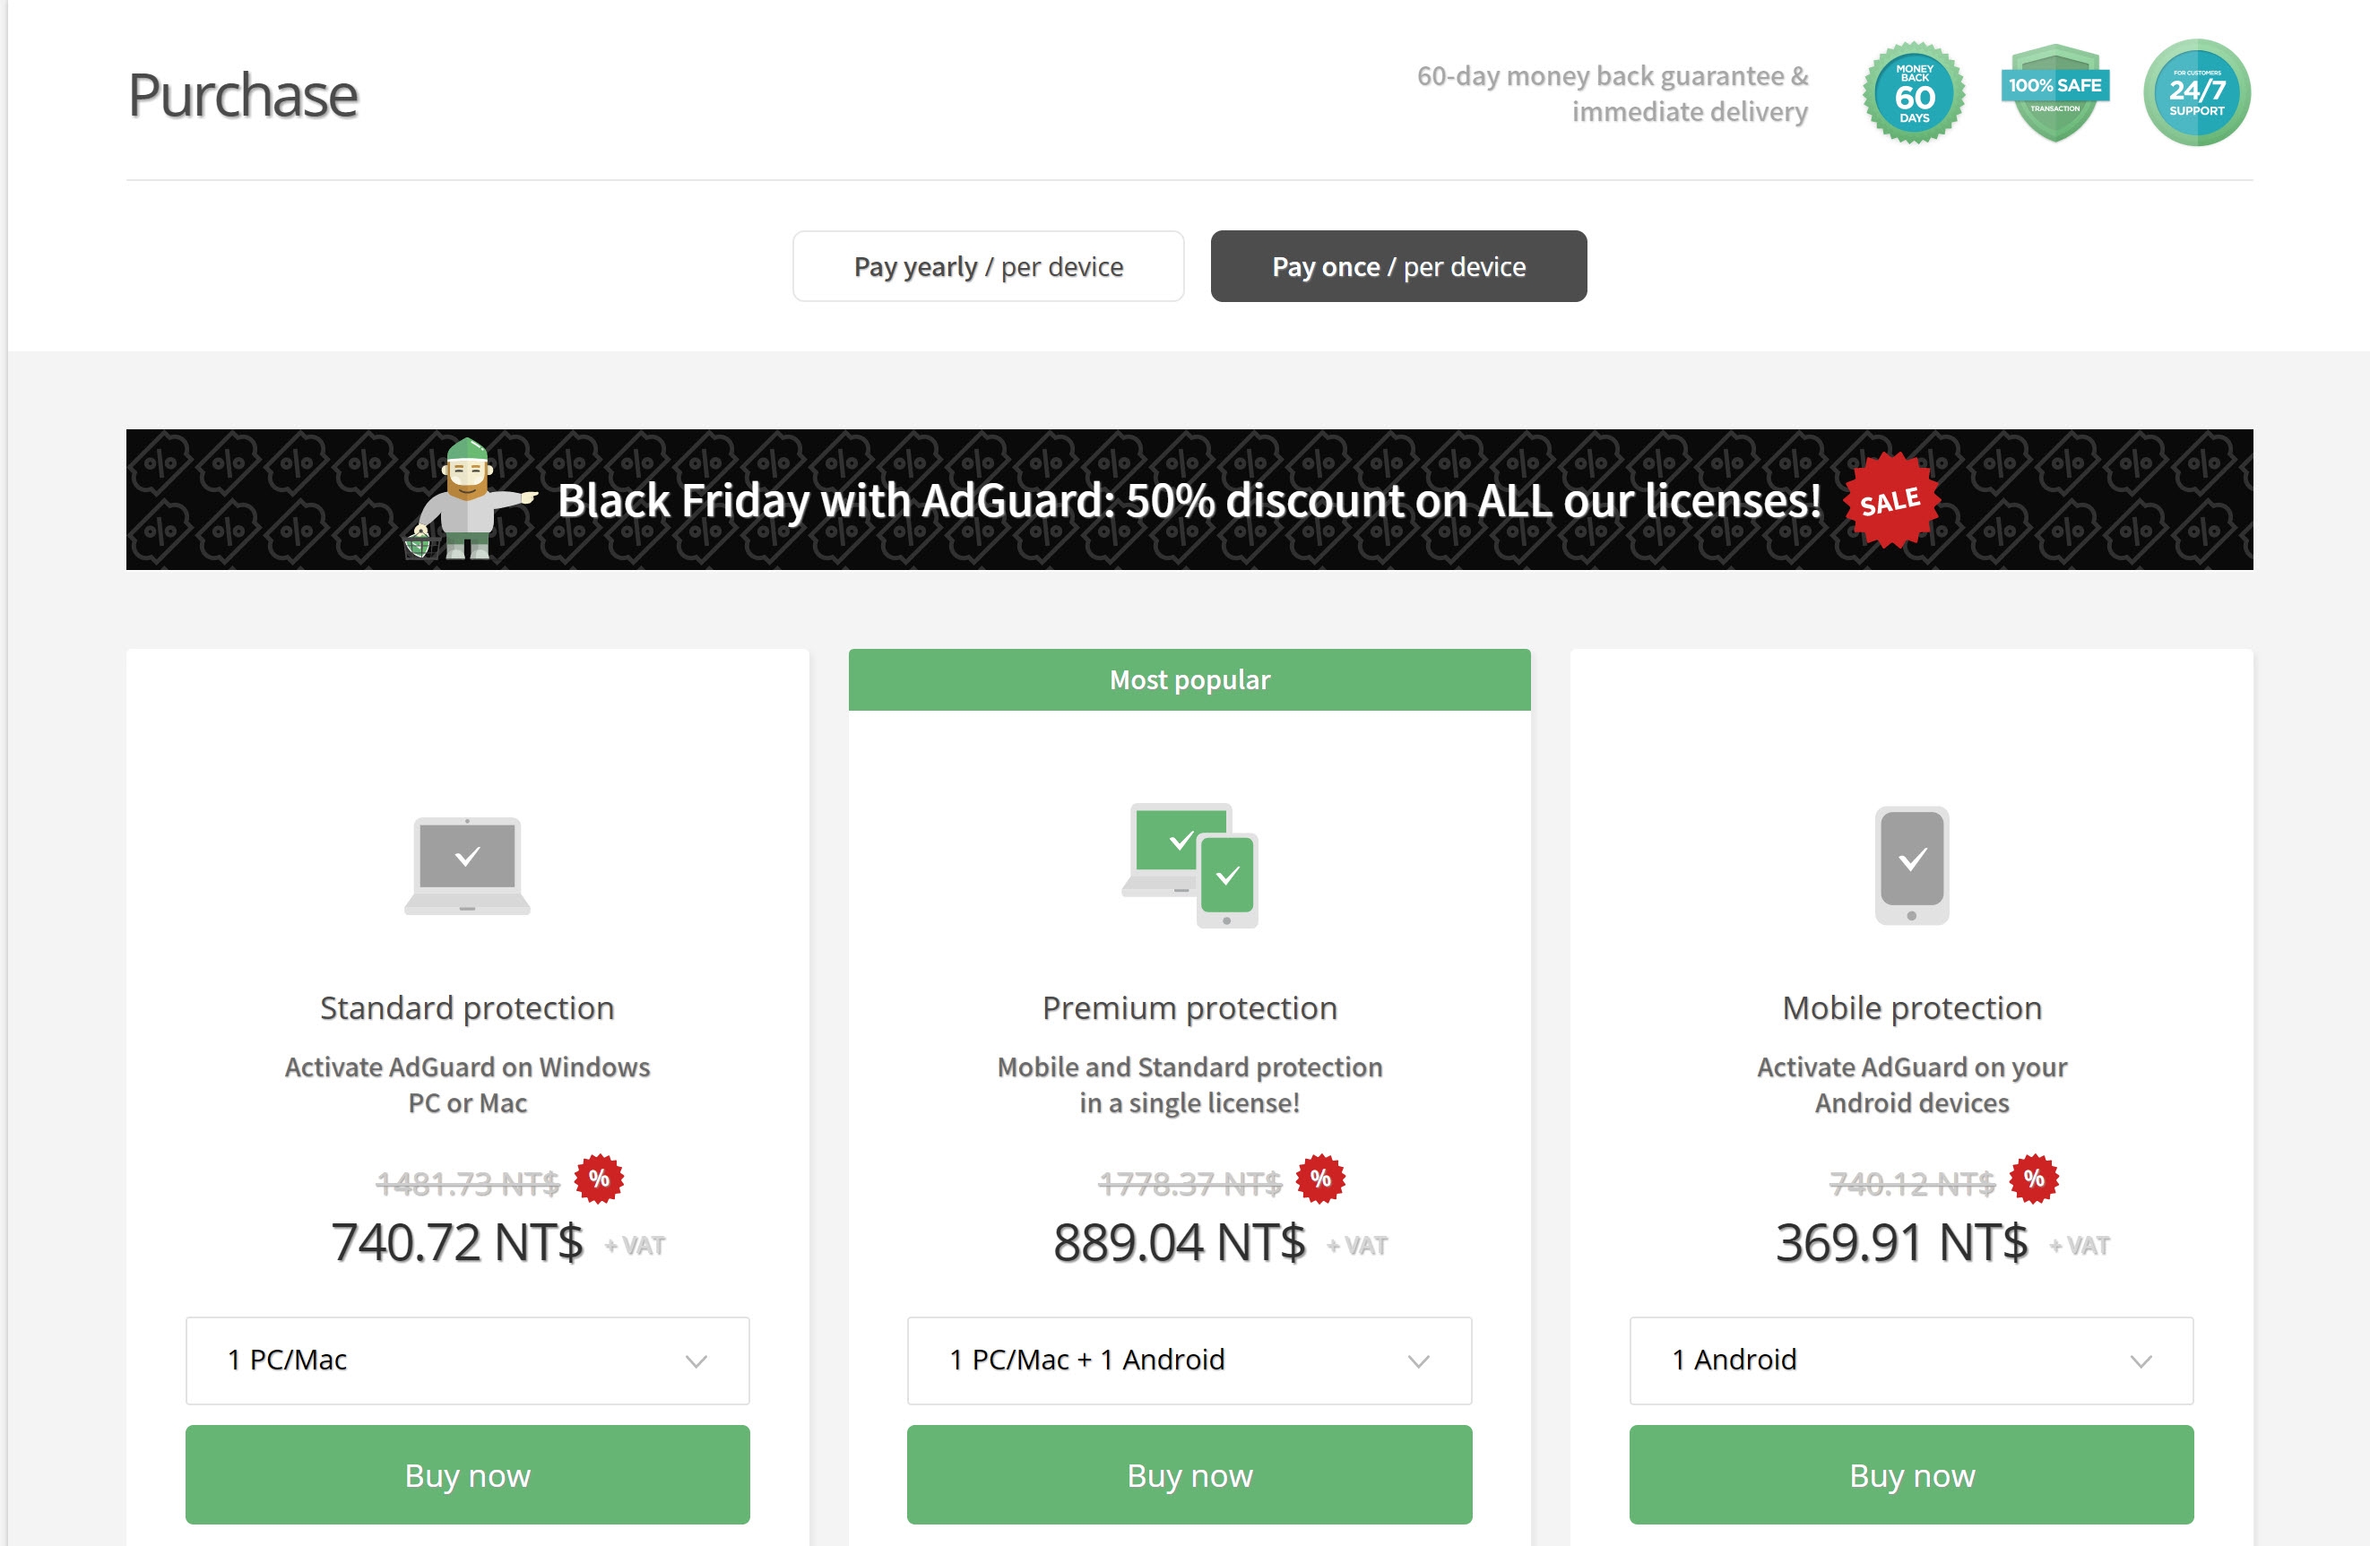Open the 1 Android device dropdown
Image resolution: width=2370 pixels, height=1546 pixels.
click(x=1911, y=1360)
